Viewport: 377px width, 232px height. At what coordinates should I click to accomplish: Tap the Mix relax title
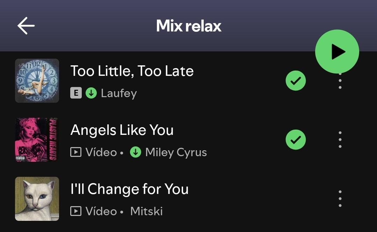189,26
